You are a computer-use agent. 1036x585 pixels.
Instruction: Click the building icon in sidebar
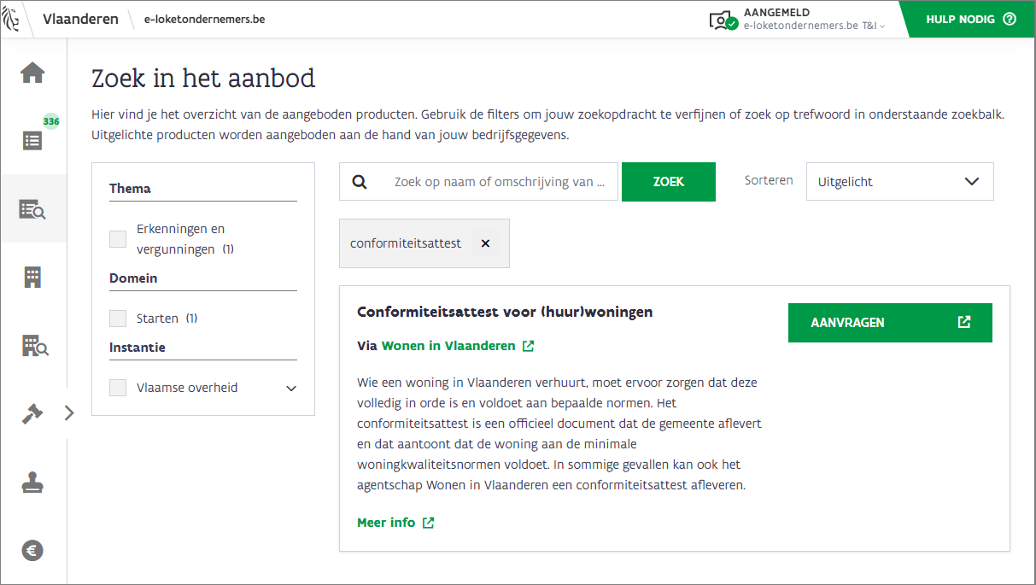pos(32,277)
